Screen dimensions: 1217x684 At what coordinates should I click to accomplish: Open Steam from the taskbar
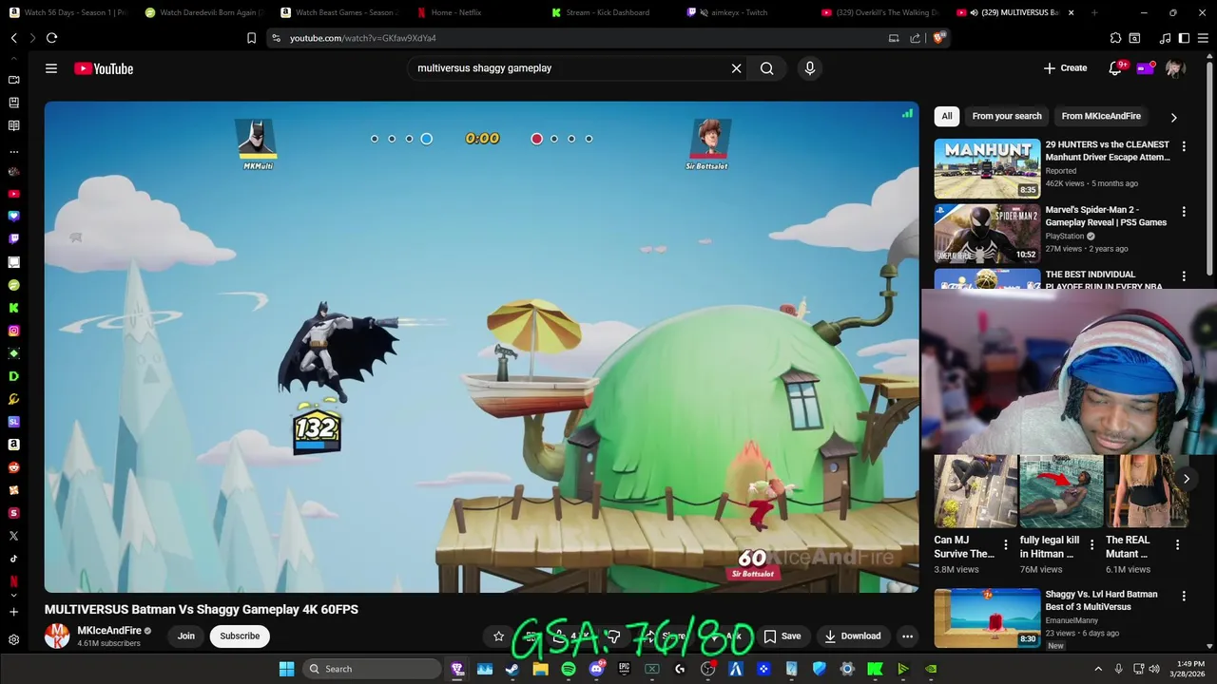point(512,669)
